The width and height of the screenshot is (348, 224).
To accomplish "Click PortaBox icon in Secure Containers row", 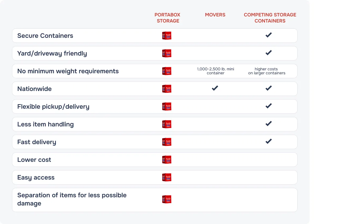I will (x=167, y=36).
